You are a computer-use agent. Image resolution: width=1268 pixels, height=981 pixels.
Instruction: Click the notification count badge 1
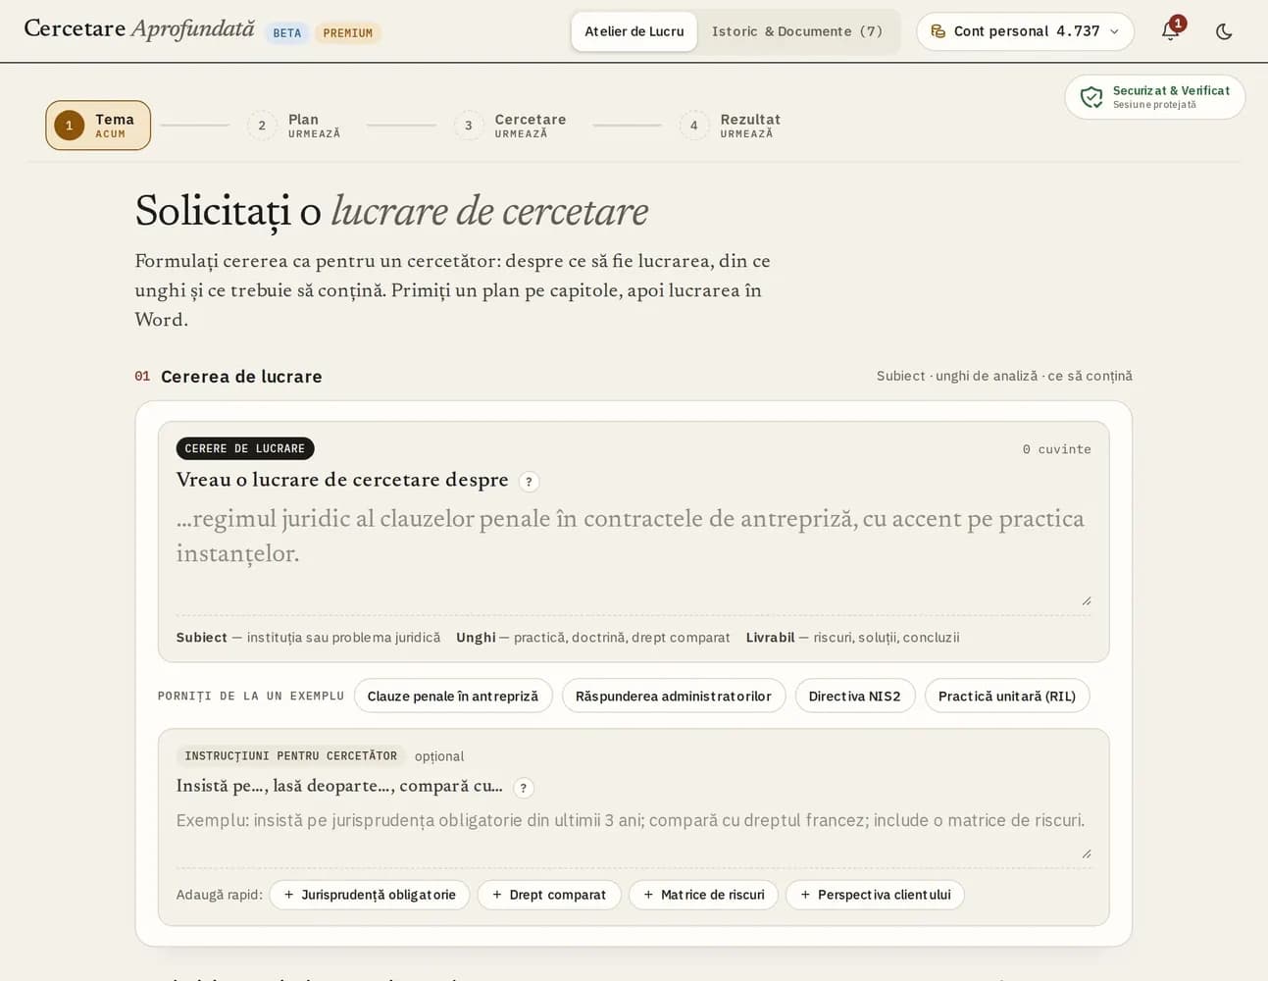(1178, 23)
